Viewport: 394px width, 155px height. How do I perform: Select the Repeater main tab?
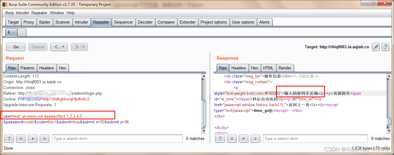101,22
